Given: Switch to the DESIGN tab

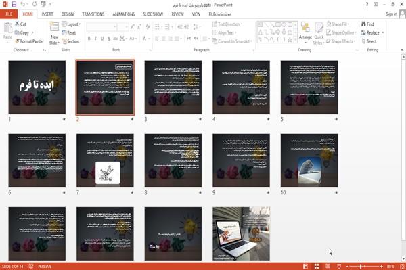Looking at the screenshot, I should pos(68,14).
